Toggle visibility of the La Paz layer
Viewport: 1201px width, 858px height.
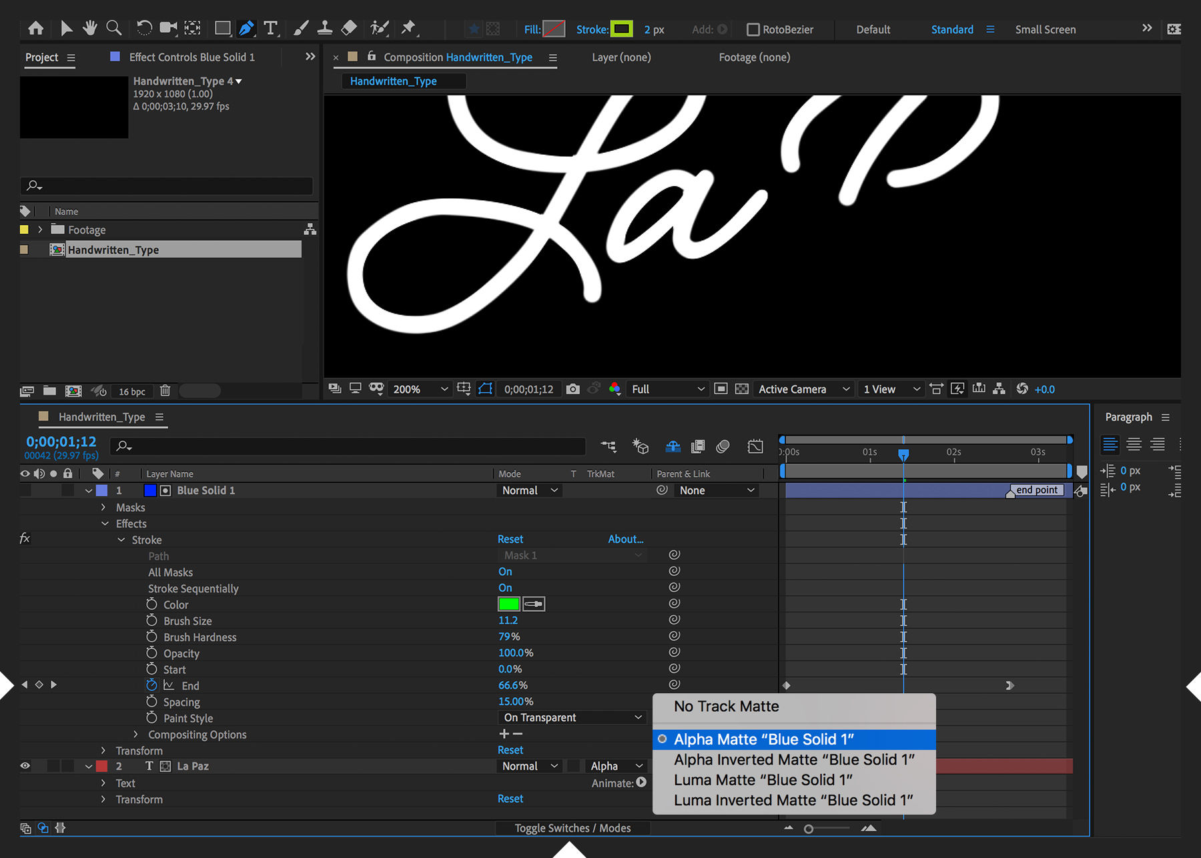click(x=25, y=766)
